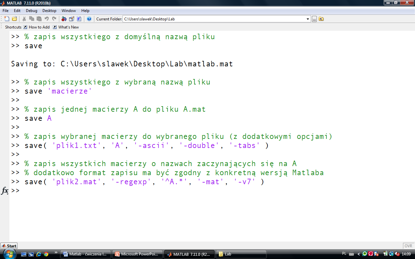Redo the action in the toolbar

(54, 19)
